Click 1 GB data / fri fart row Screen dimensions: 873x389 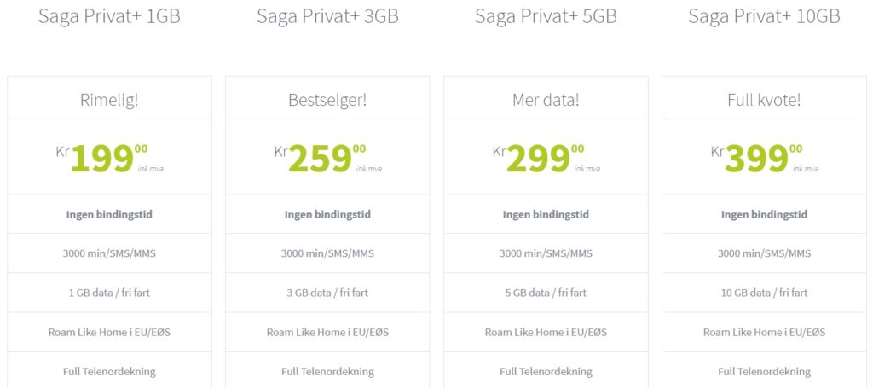pyautogui.click(x=109, y=293)
